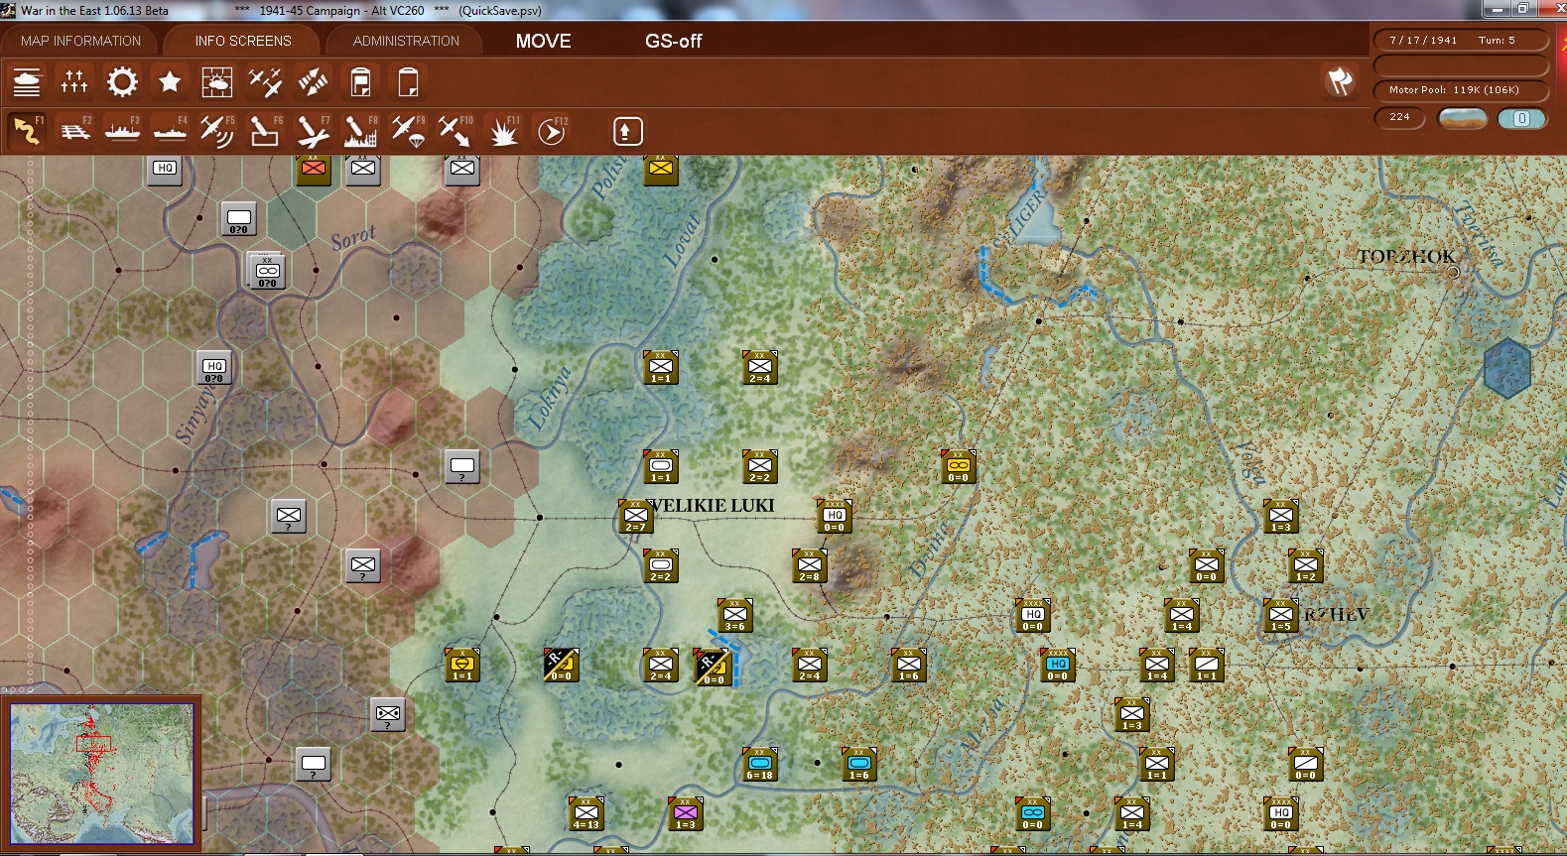Select the unit counter labeled 1=2

pos(1306,565)
